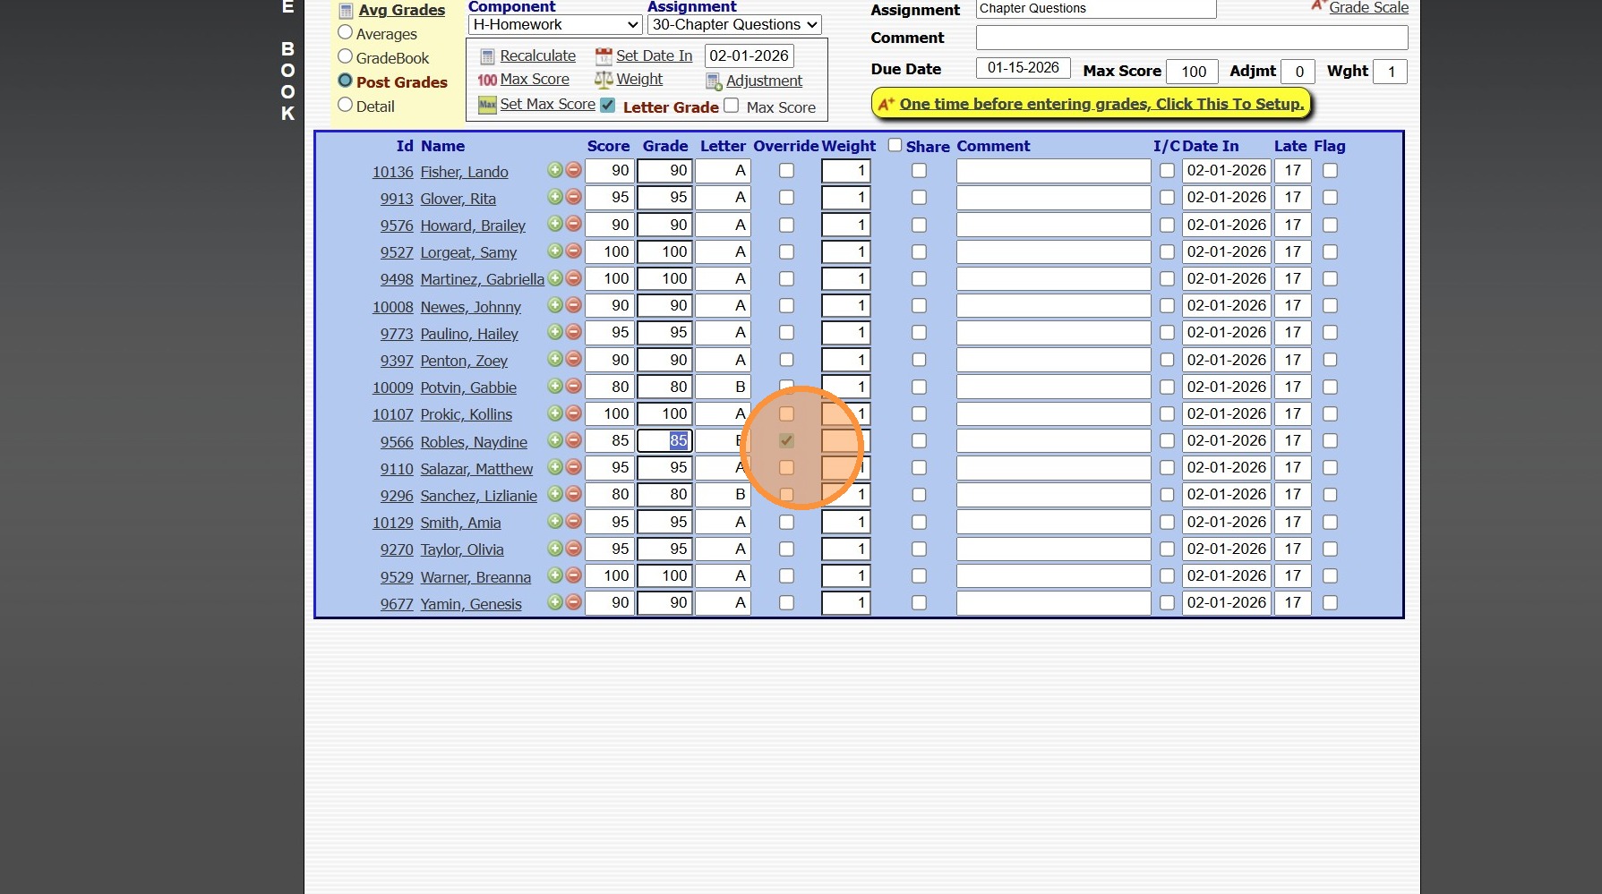Click green plus icon for Salazar, Matthew

555,467
